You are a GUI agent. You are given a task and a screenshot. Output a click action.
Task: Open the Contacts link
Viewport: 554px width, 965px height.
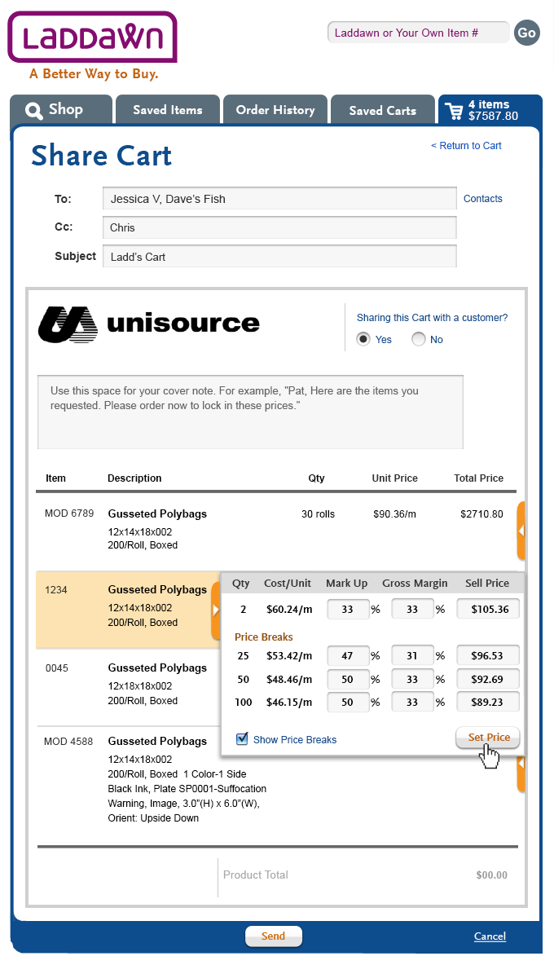point(482,199)
